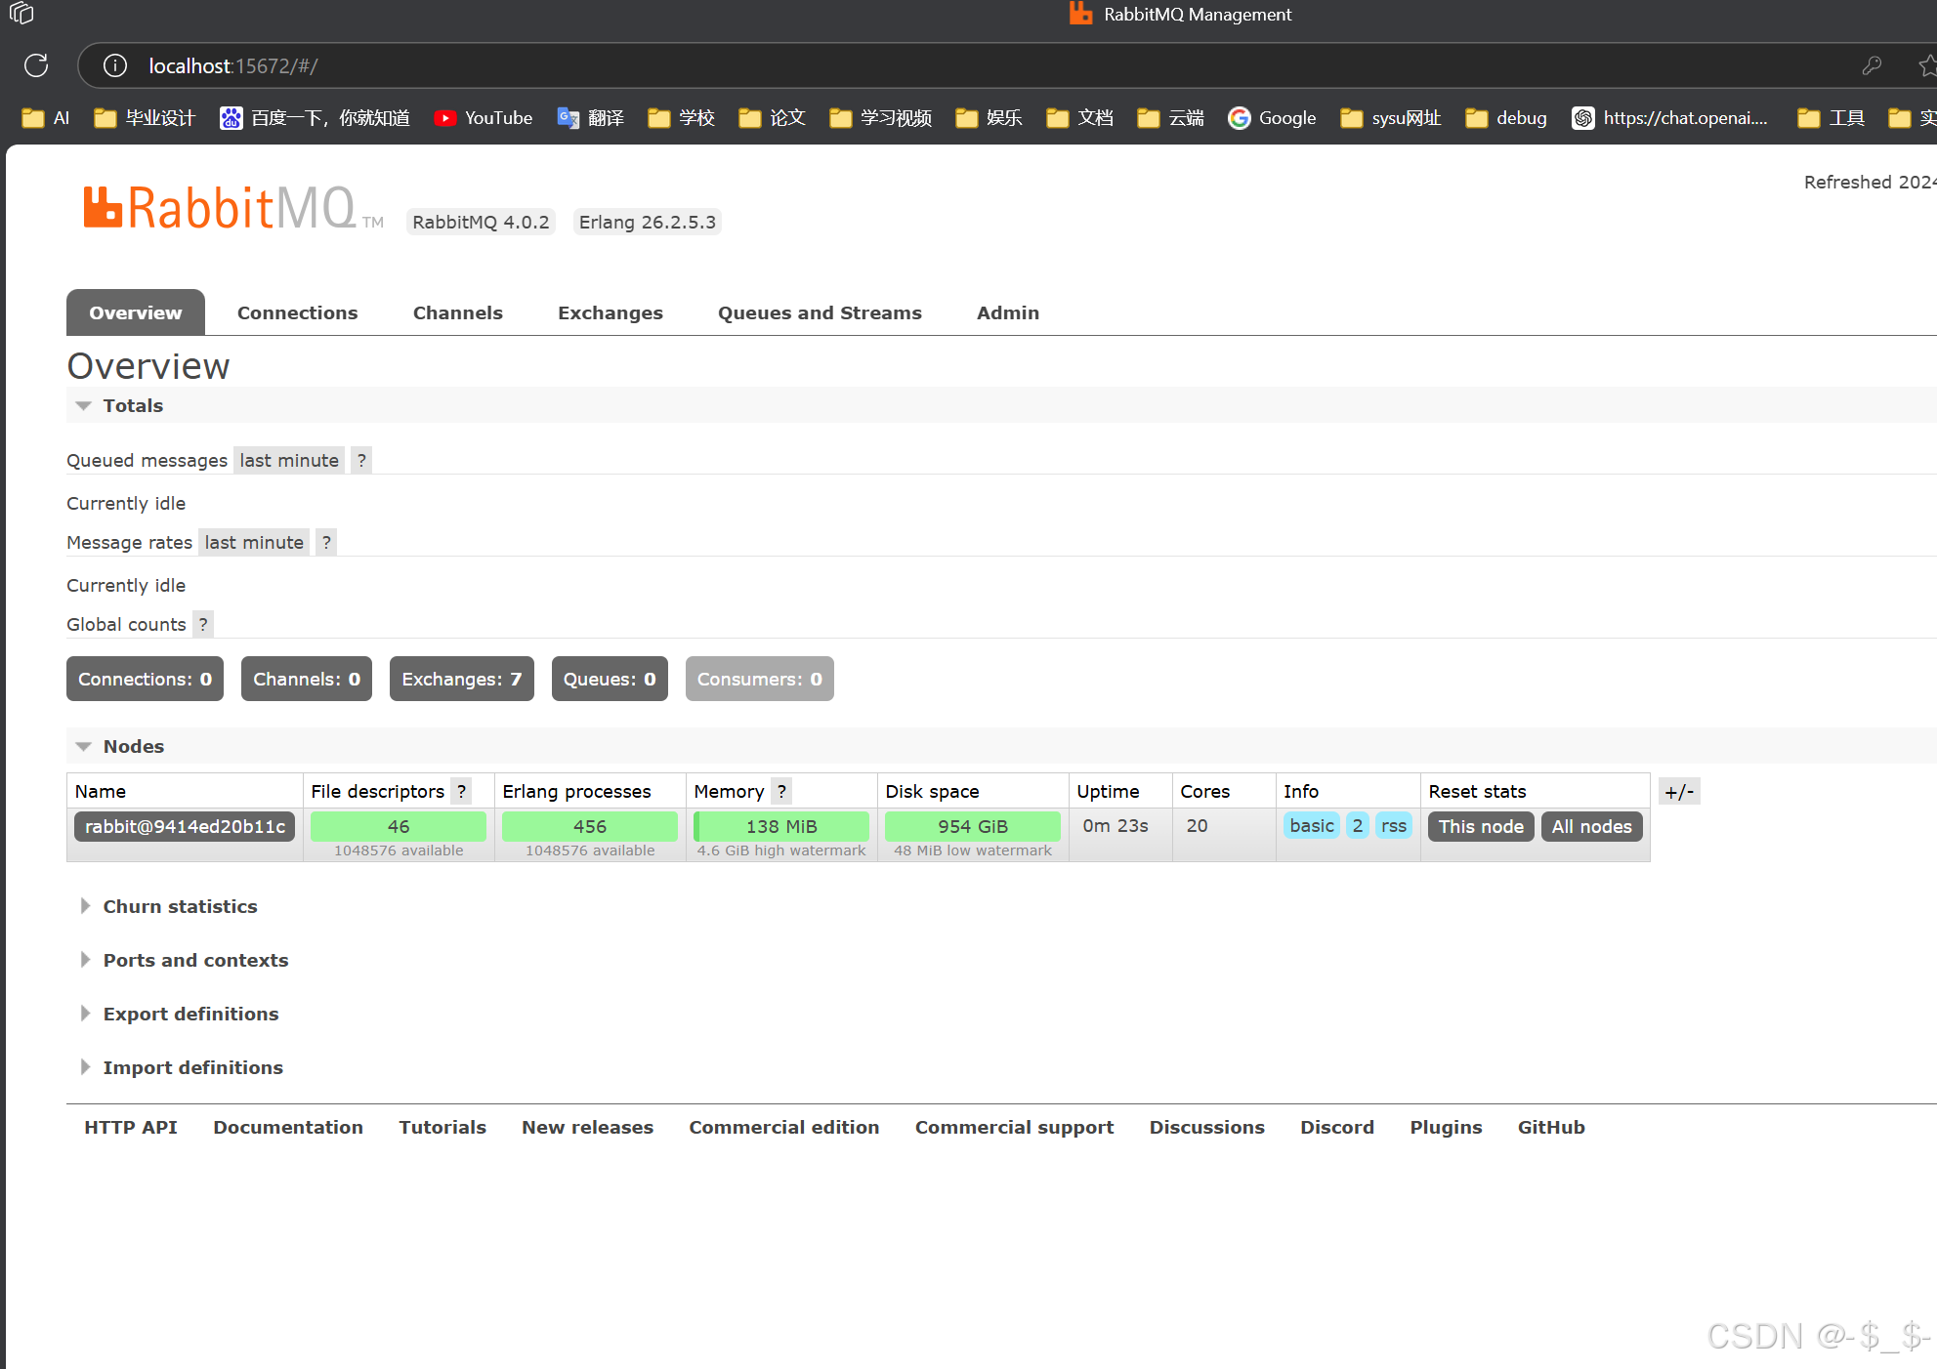Open node rabbit@9414ed20b11c details
This screenshot has height=1369, width=1937.
(185, 826)
